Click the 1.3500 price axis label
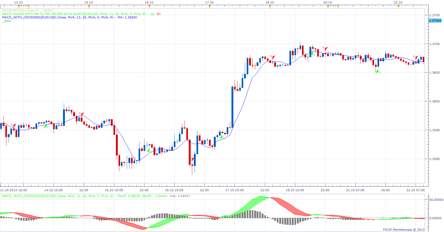This screenshot has width=444, height=232. pyautogui.click(x=434, y=159)
